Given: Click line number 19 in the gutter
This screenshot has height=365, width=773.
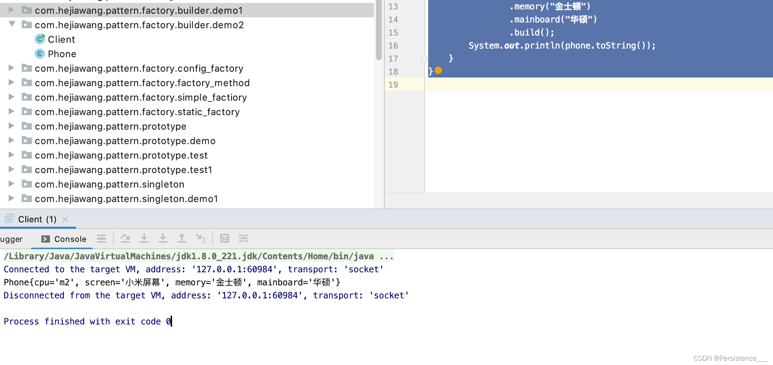Looking at the screenshot, I should click(393, 85).
